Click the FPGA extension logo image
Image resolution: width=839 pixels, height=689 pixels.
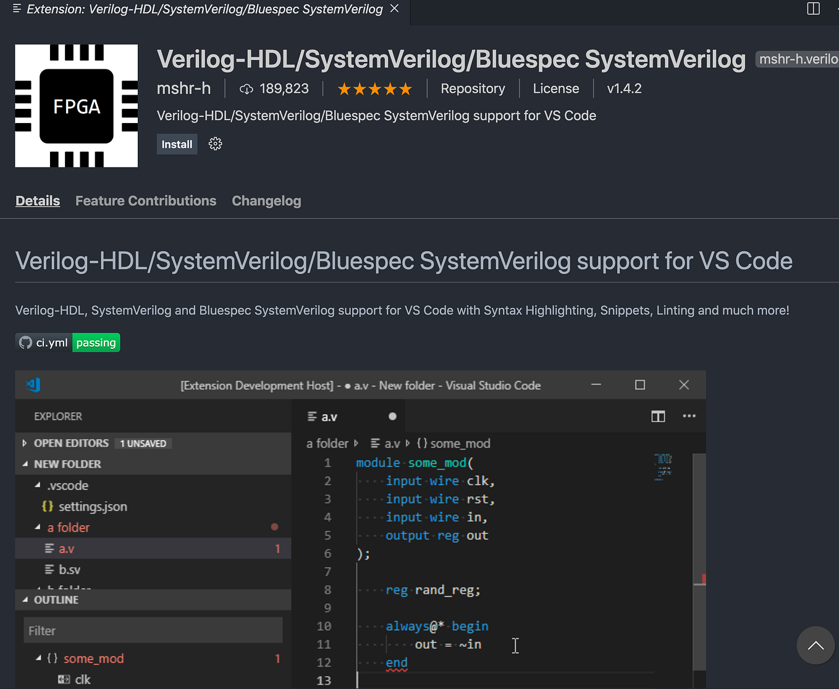point(75,105)
